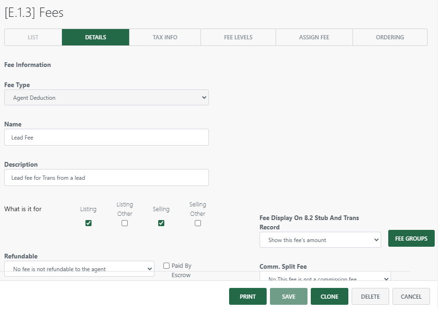The image size is (438, 309).
Task: Expand the Refundable dropdown
Action: pos(79,269)
